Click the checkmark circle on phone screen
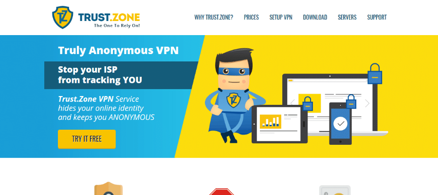Screen dimensions: 438x195 pyautogui.click(x=340, y=123)
